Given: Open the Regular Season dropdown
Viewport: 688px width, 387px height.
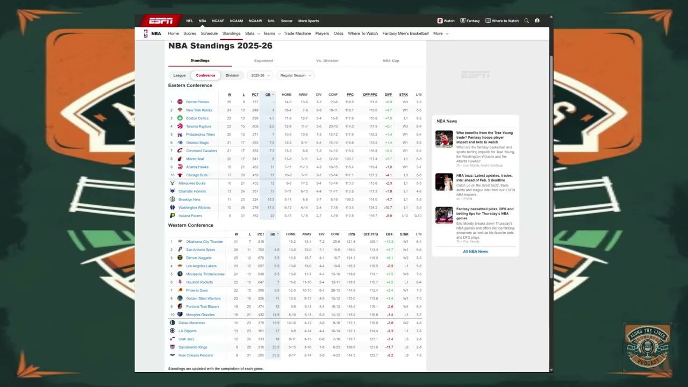Looking at the screenshot, I should (296, 75).
